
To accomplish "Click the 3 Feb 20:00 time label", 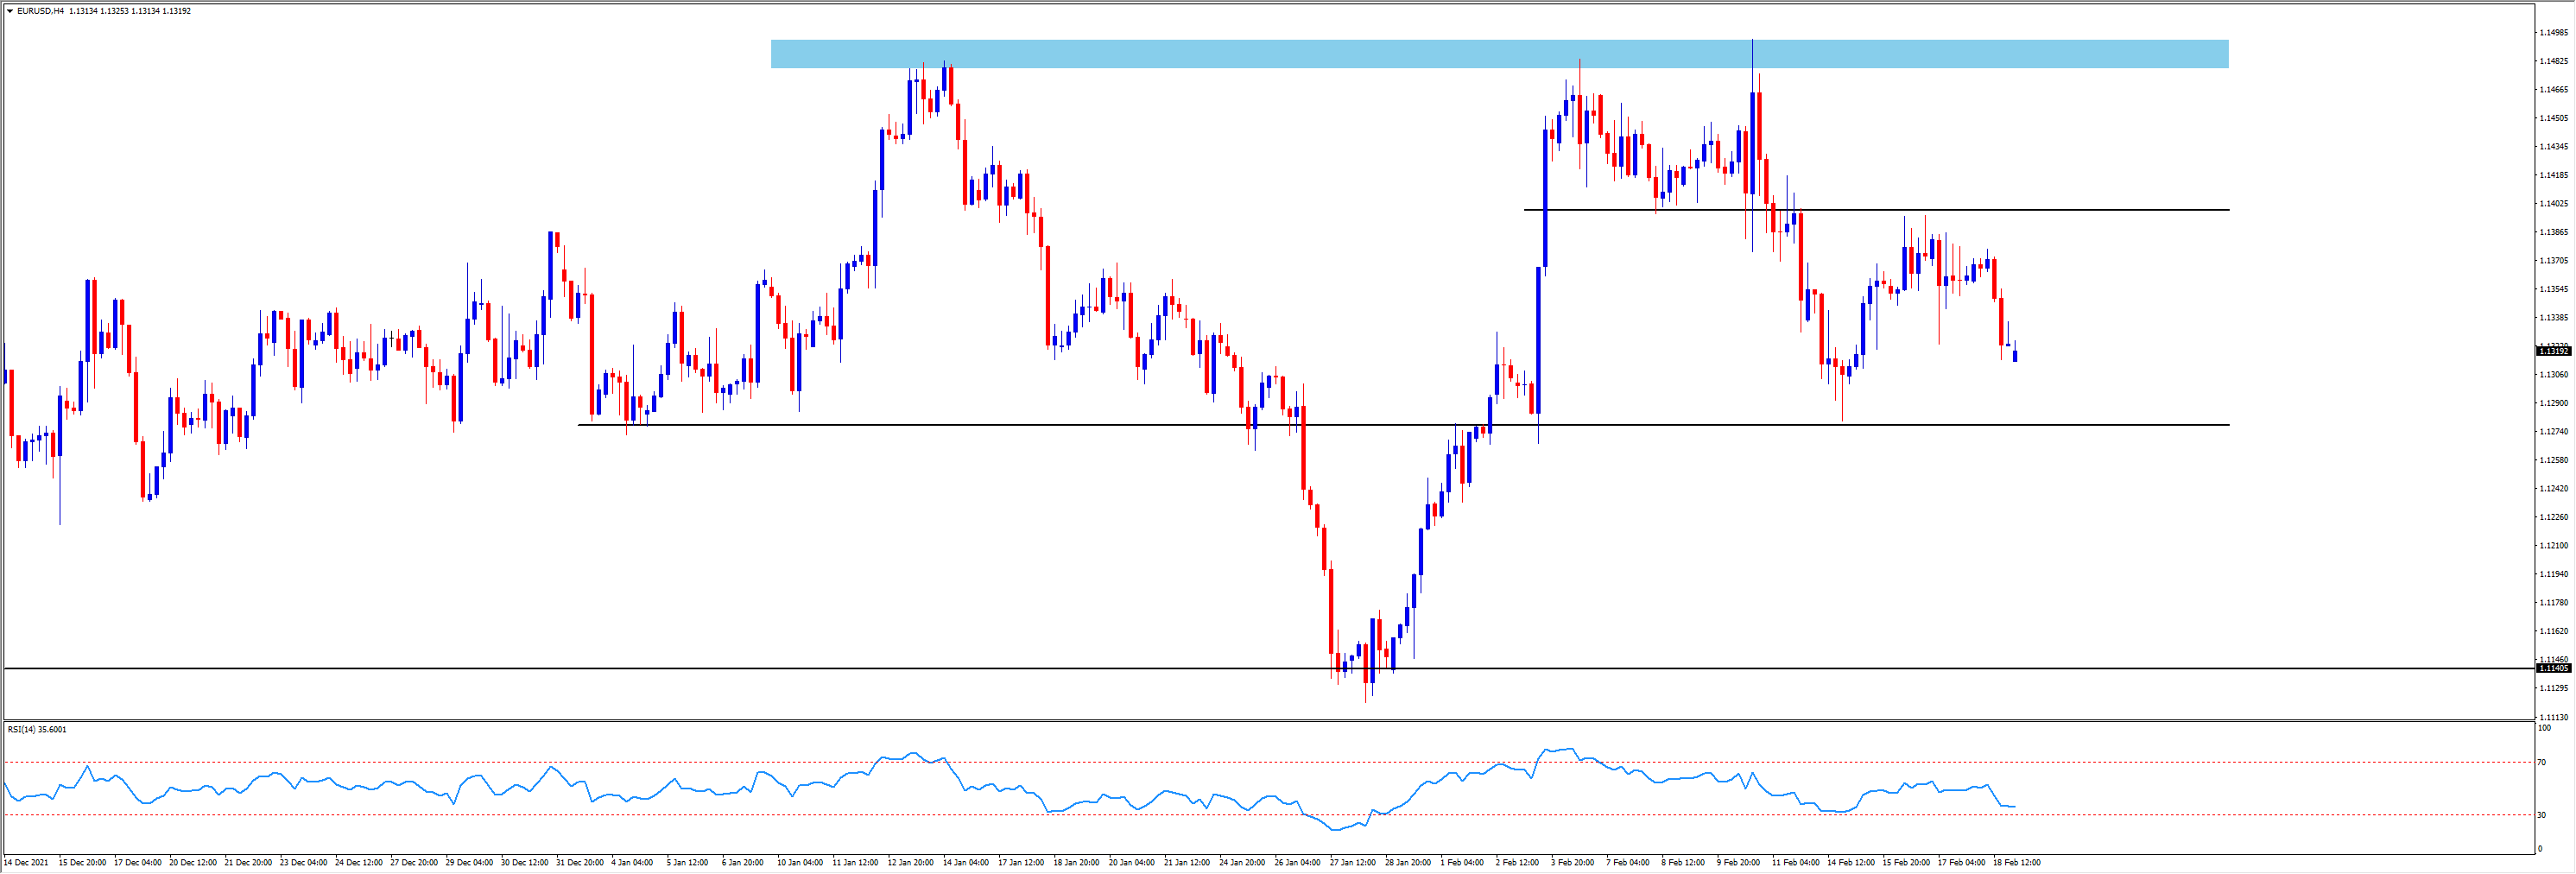I will coord(1573,862).
